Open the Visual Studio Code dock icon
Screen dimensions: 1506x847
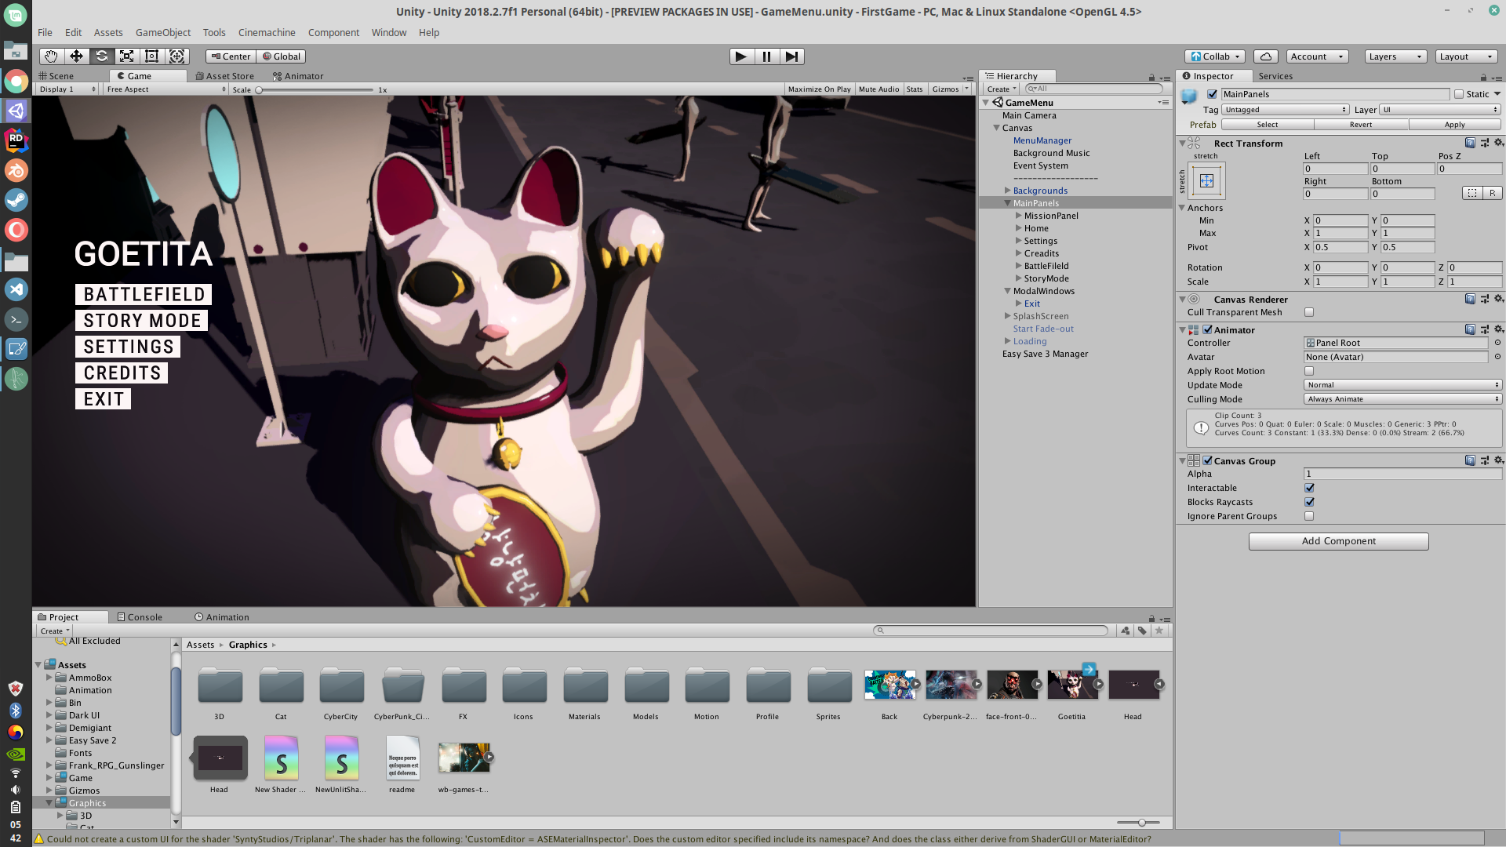(16, 289)
